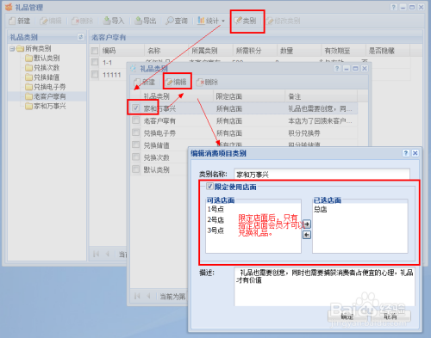The width and height of the screenshot is (431, 338).
Task: Toggle the 限定使用店面 checkbox
Action: click(x=210, y=187)
